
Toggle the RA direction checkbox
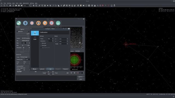coord(22,48)
